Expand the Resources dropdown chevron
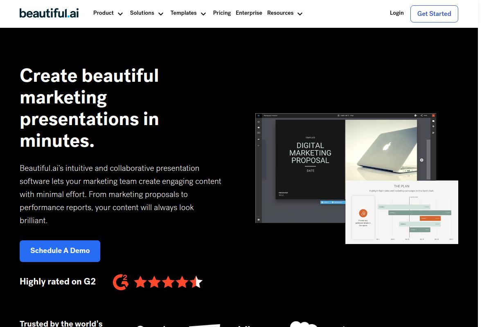This screenshot has height=327, width=491. (300, 14)
